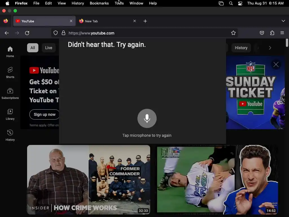Click the NFL Sunday Ticket ad image
The height and width of the screenshot is (217, 289).
point(255,92)
